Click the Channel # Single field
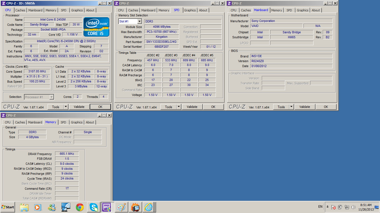 coord(88,132)
